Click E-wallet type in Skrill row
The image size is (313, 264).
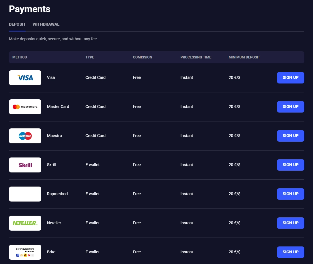92,165
